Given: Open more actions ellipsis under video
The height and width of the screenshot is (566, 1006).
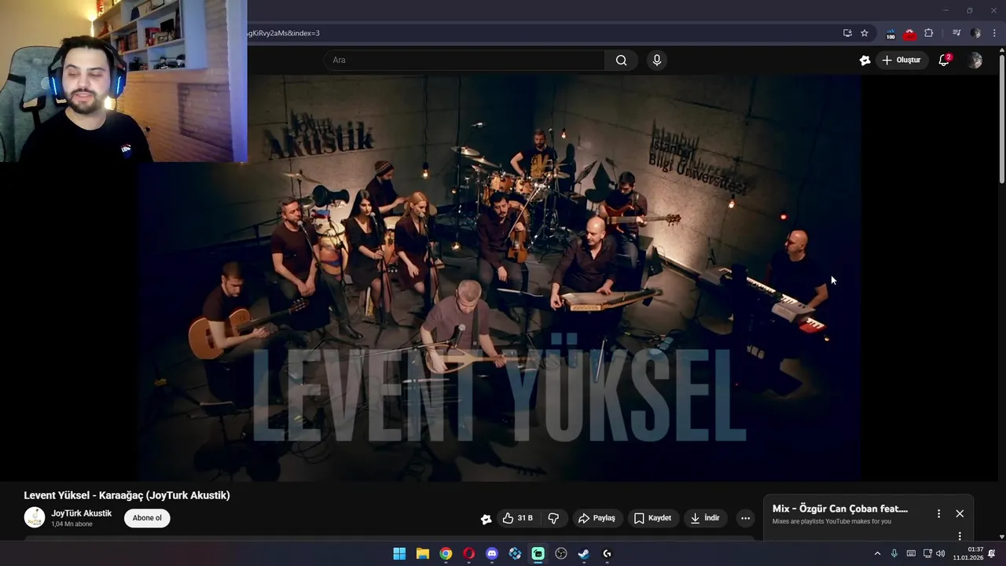Looking at the screenshot, I should pos(745,518).
